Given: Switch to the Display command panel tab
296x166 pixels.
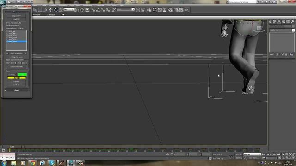Looking at the screenshot, I should pos(288,22).
